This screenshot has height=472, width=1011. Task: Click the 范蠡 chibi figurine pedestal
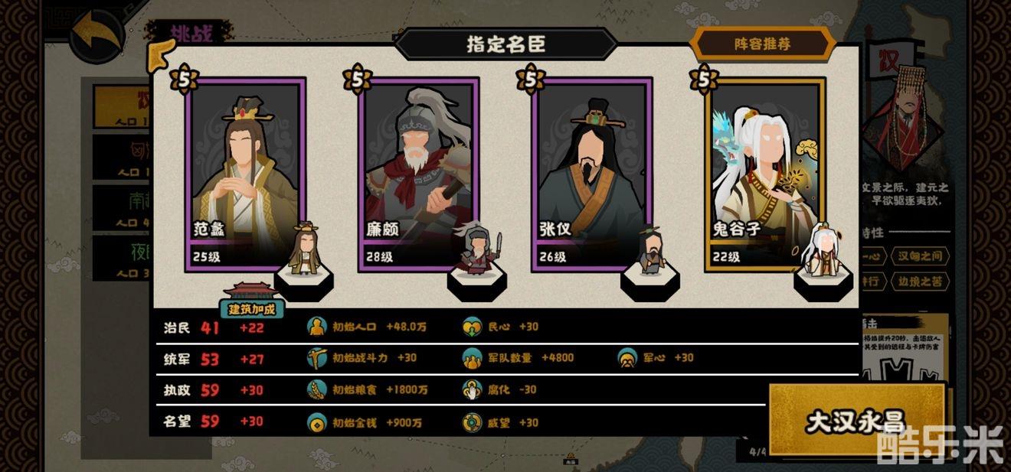click(x=304, y=260)
